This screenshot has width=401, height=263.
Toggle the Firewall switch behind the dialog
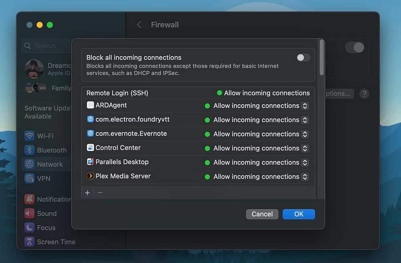354,48
